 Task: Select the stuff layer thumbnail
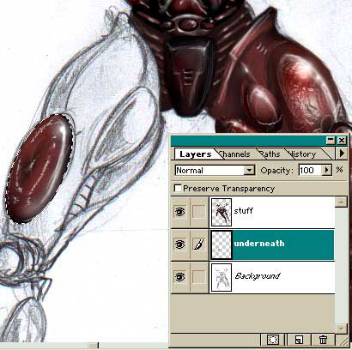tap(222, 212)
